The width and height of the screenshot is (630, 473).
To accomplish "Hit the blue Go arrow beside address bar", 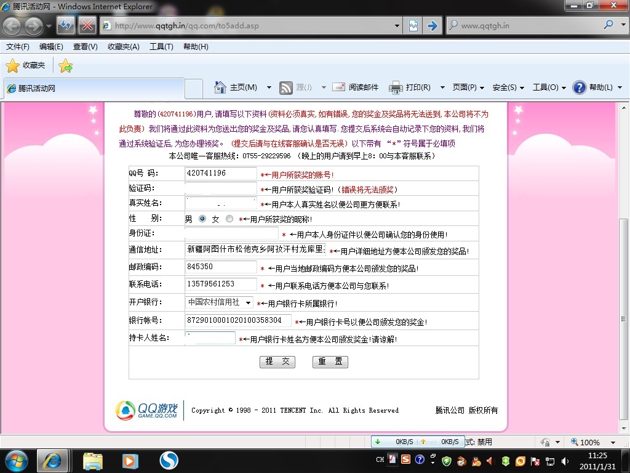I will [433, 26].
